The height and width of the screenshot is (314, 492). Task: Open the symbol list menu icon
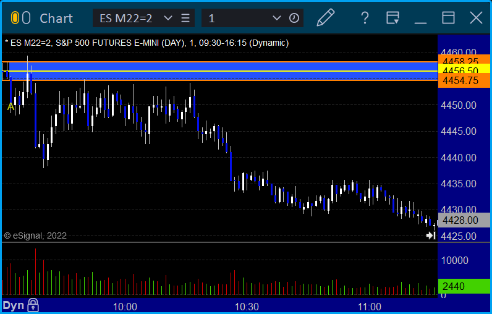click(x=185, y=18)
